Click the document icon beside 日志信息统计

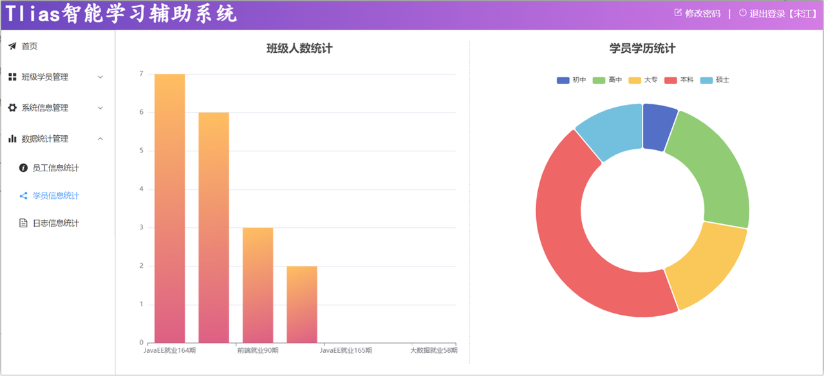pos(24,223)
